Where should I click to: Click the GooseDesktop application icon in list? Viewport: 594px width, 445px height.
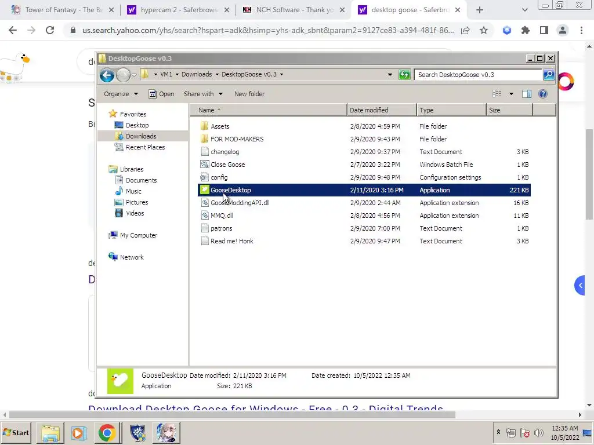tap(205, 189)
